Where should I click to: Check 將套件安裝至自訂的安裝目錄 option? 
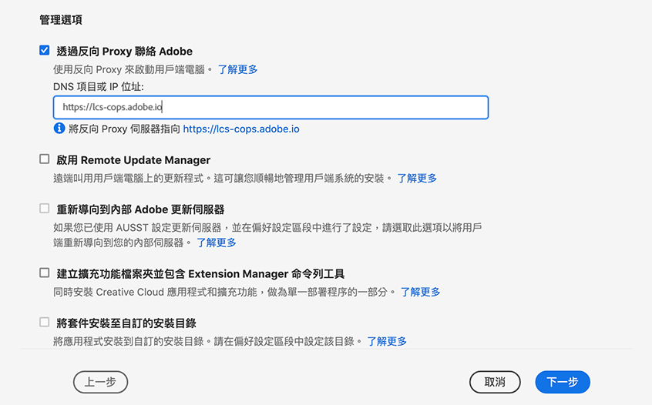[44, 322]
